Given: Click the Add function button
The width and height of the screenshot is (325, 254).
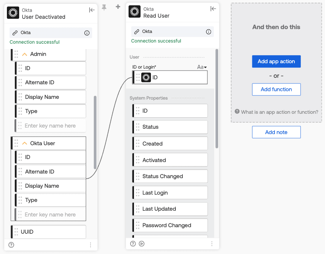Looking at the screenshot, I should [276, 89].
